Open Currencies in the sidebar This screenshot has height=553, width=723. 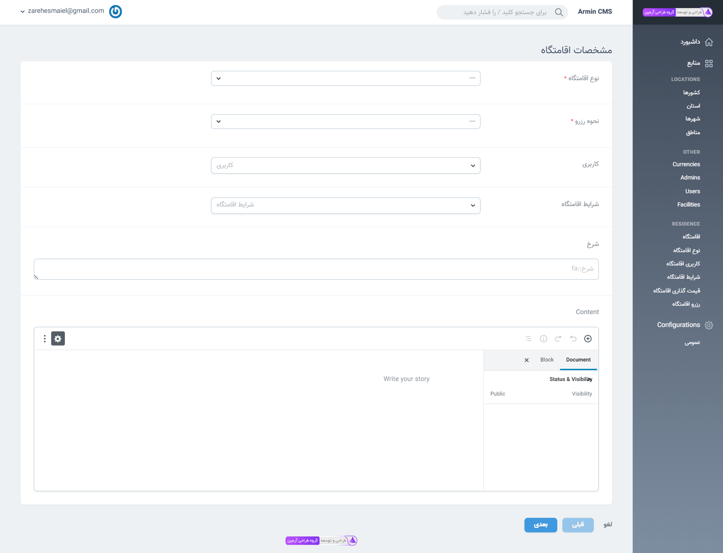[686, 165]
